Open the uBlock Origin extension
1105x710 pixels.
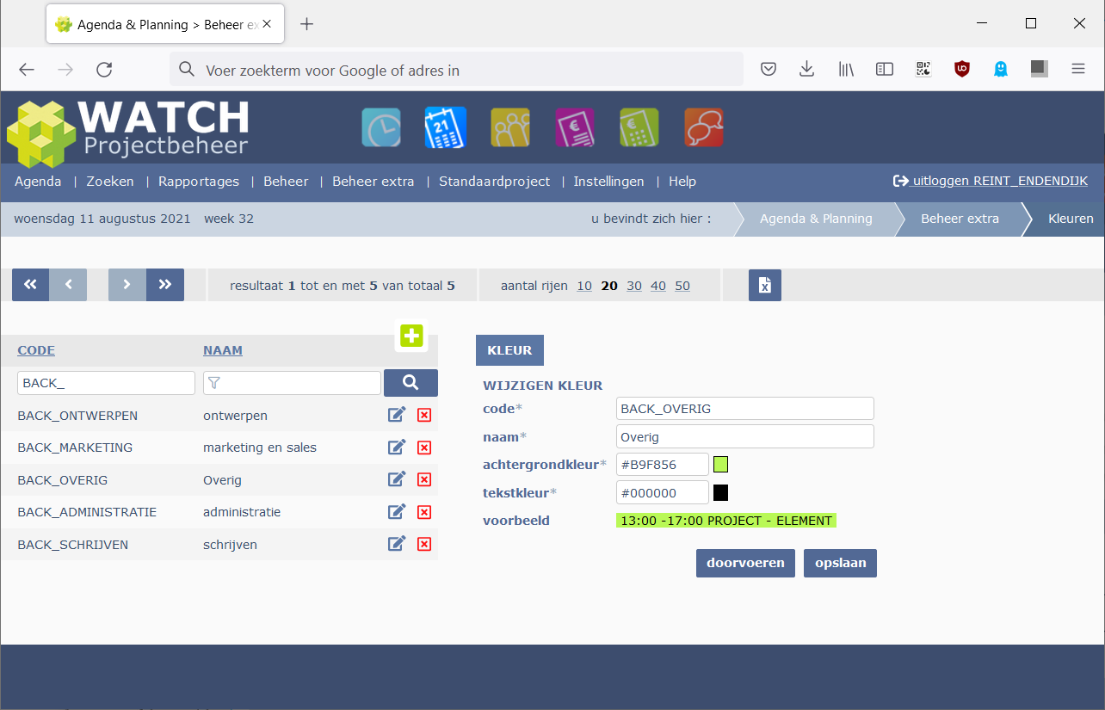point(962,69)
